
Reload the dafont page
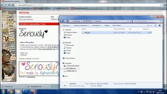click(9, 5)
